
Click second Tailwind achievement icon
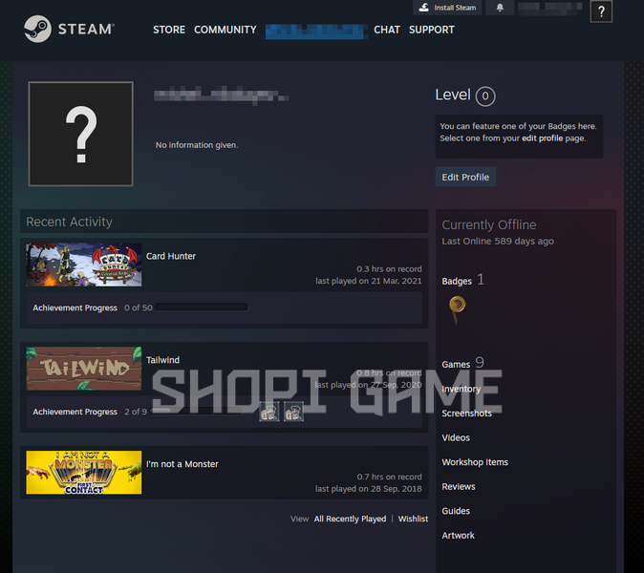[293, 412]
